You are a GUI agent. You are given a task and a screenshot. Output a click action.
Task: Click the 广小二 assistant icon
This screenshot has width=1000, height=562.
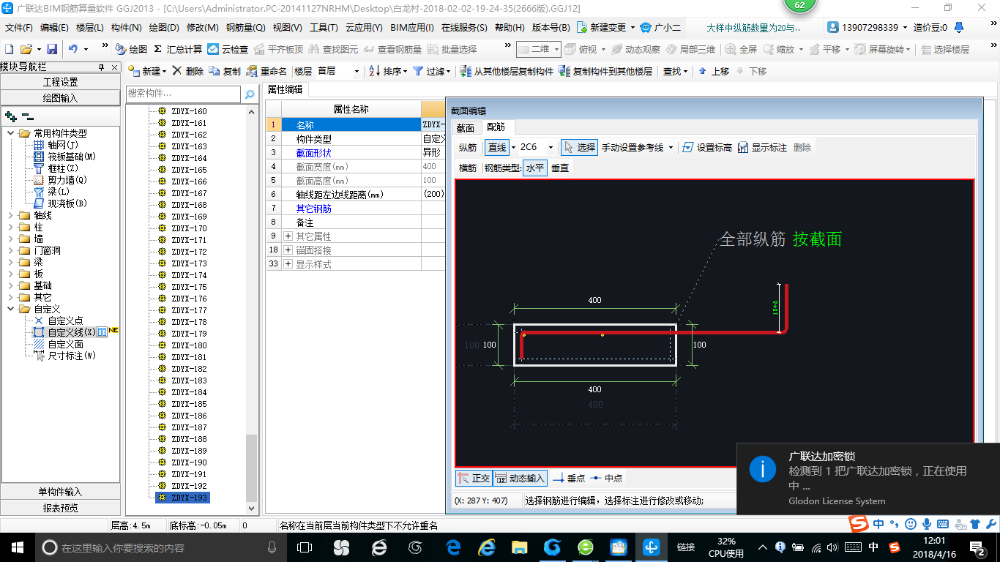(645, 28)
